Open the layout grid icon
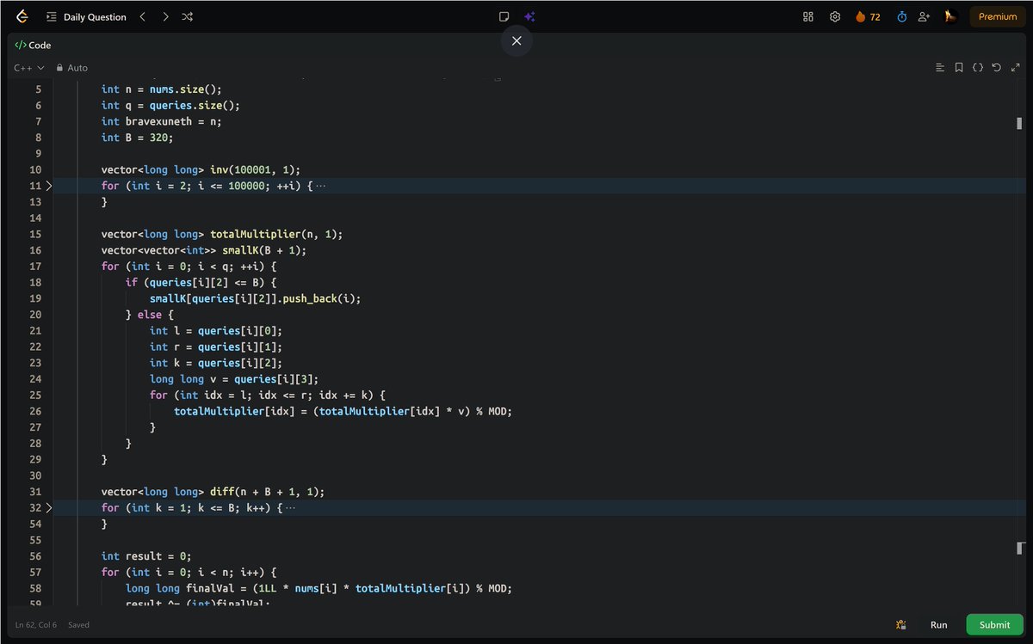1033x644 pixels. click(808, 16)
